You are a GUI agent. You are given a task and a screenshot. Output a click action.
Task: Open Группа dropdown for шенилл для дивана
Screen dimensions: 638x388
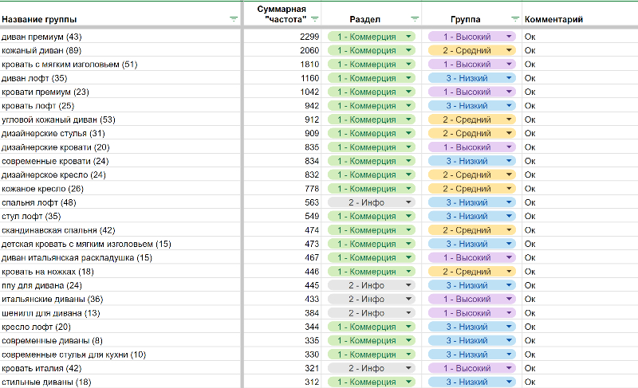[x=509, y=313]
